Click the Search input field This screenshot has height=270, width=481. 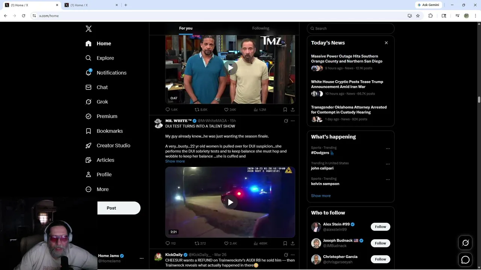point(351,28)
